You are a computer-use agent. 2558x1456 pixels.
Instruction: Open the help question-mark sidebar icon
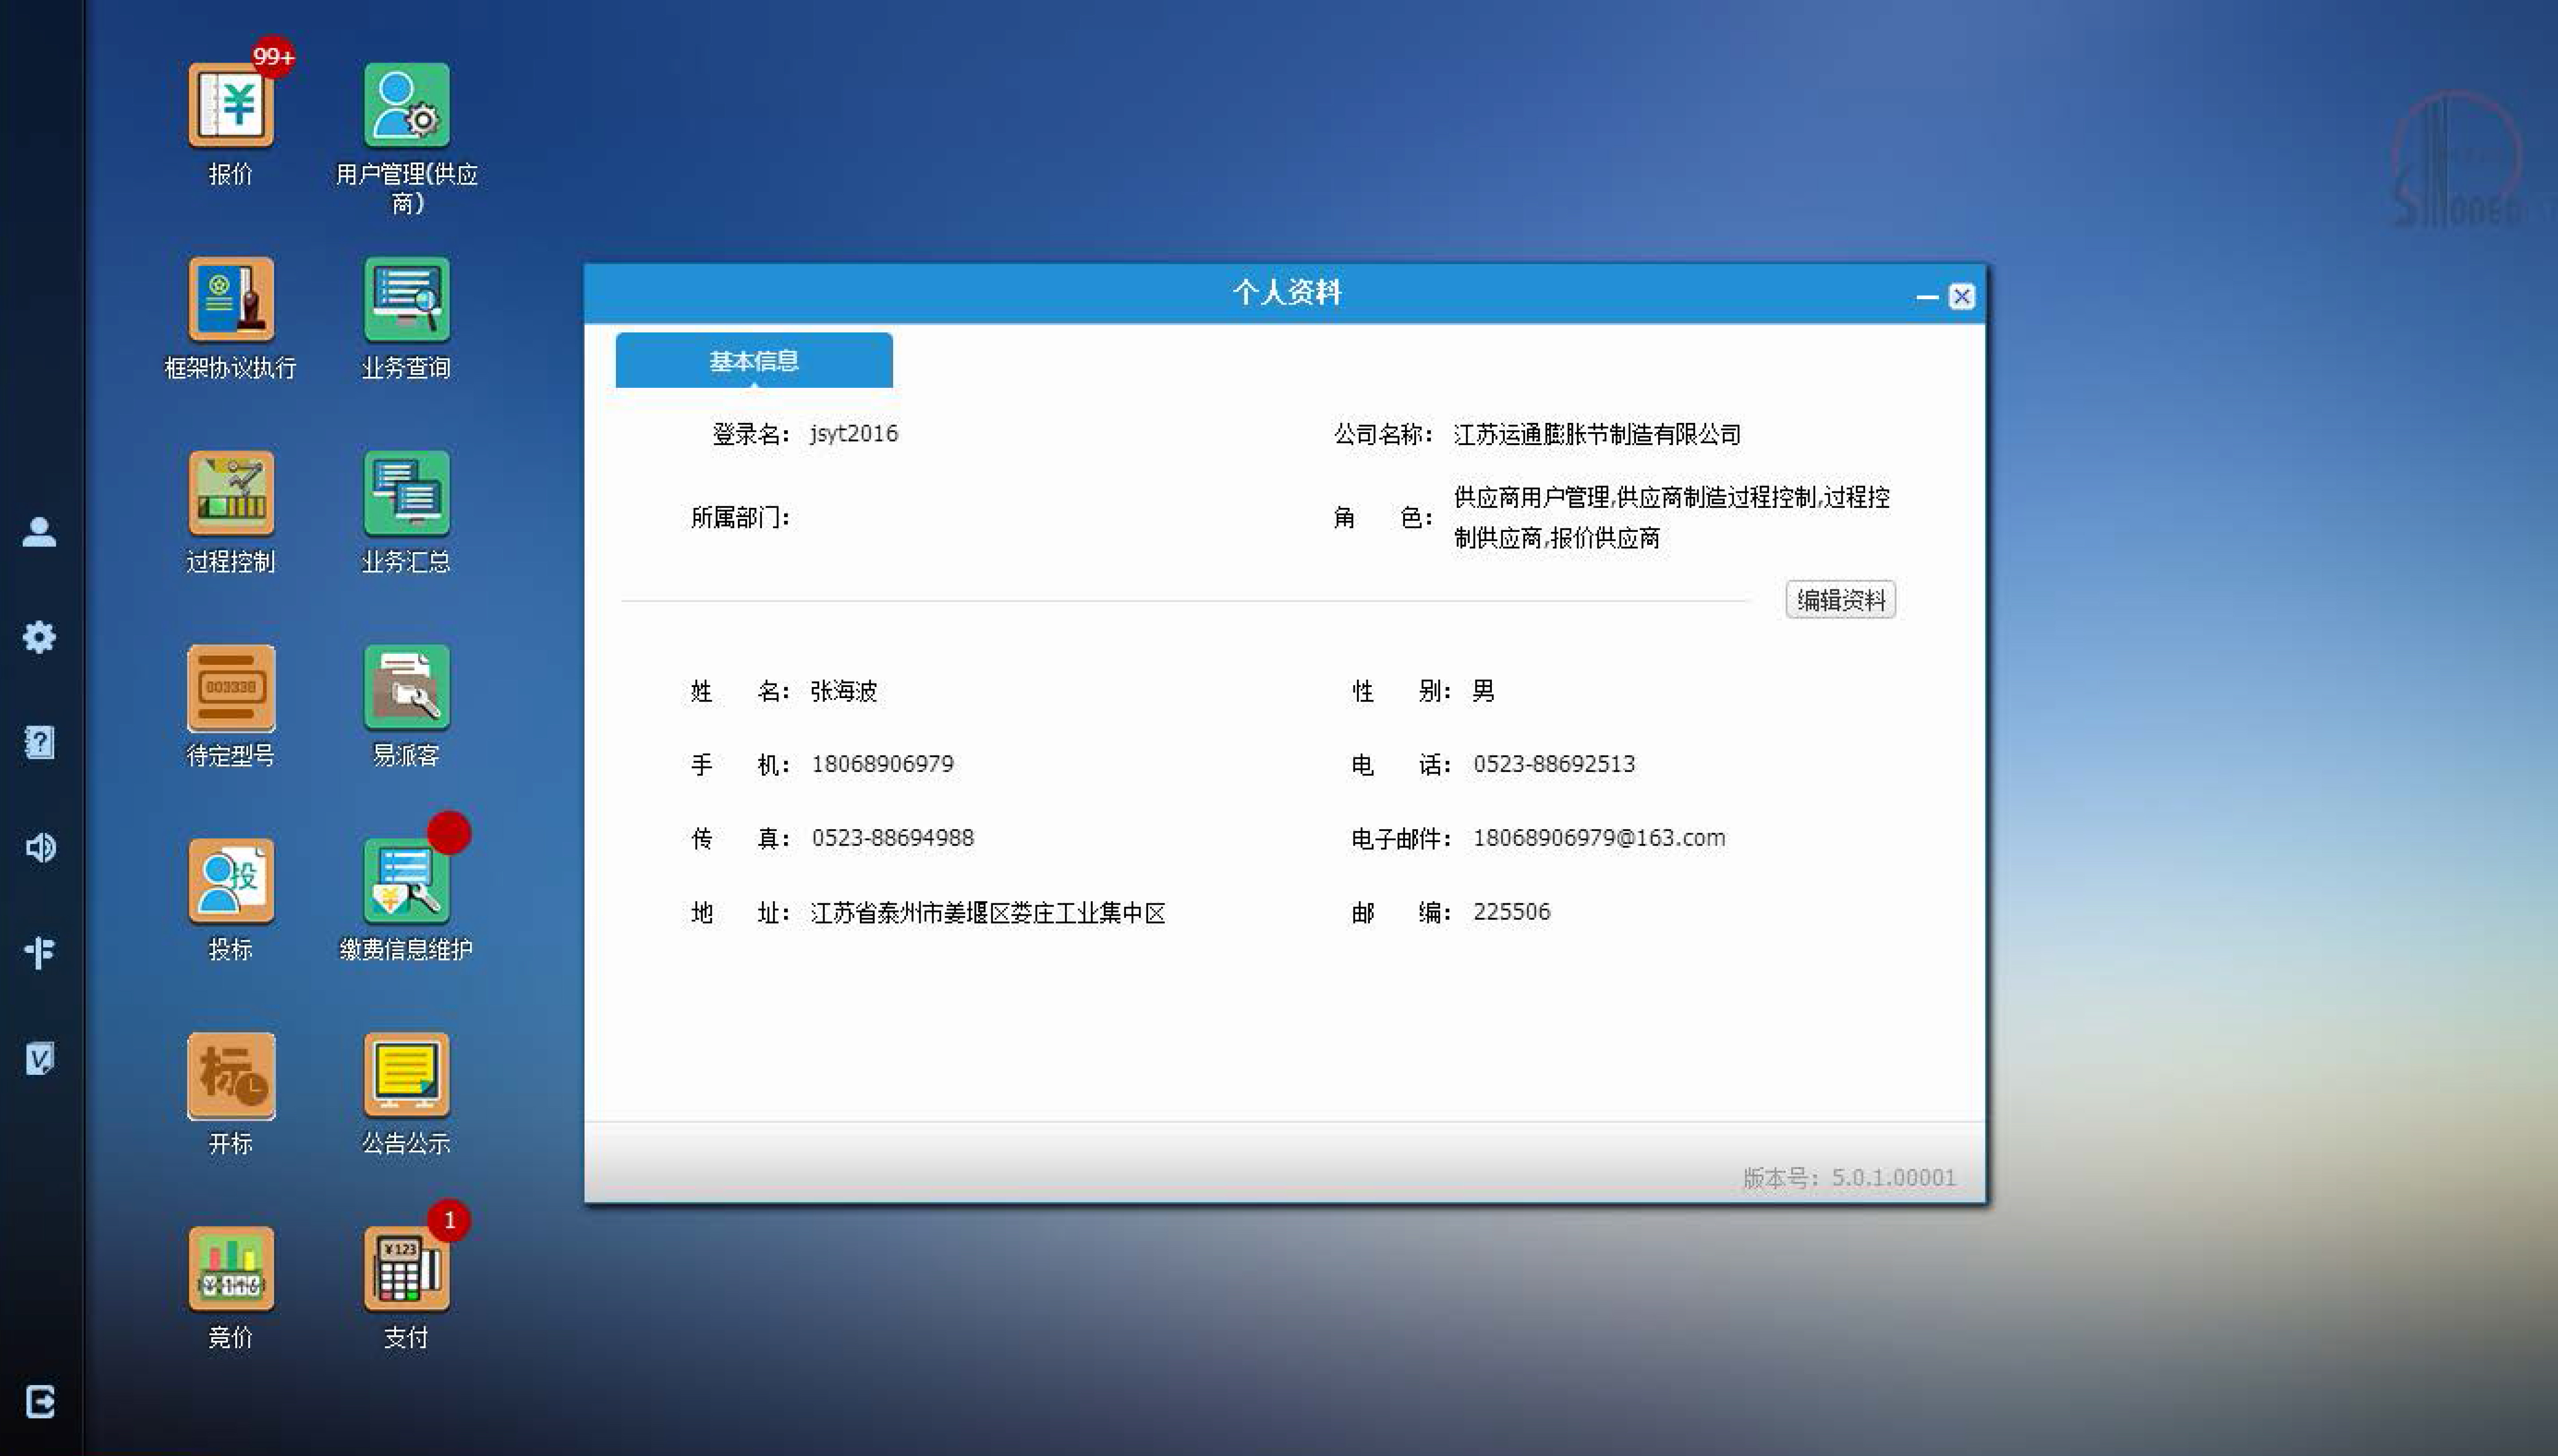tap(39, 742)
